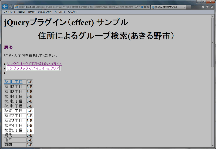Click the scrollbar down arrow

(213, 146)
